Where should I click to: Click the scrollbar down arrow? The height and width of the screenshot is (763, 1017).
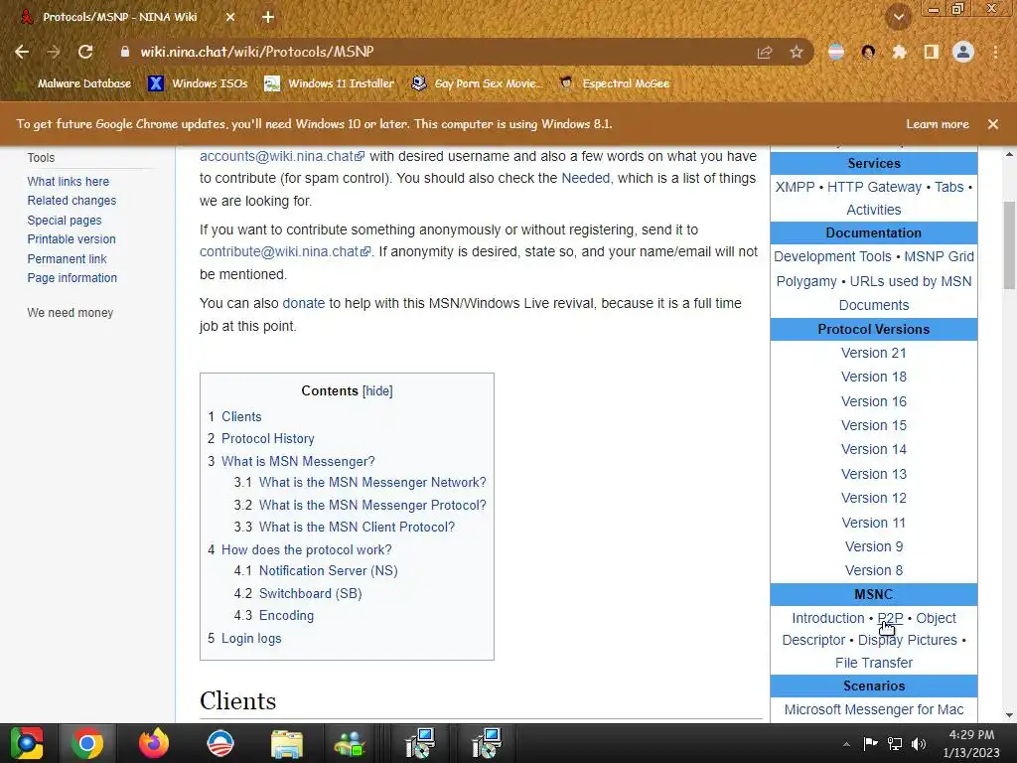(1009, 715)
